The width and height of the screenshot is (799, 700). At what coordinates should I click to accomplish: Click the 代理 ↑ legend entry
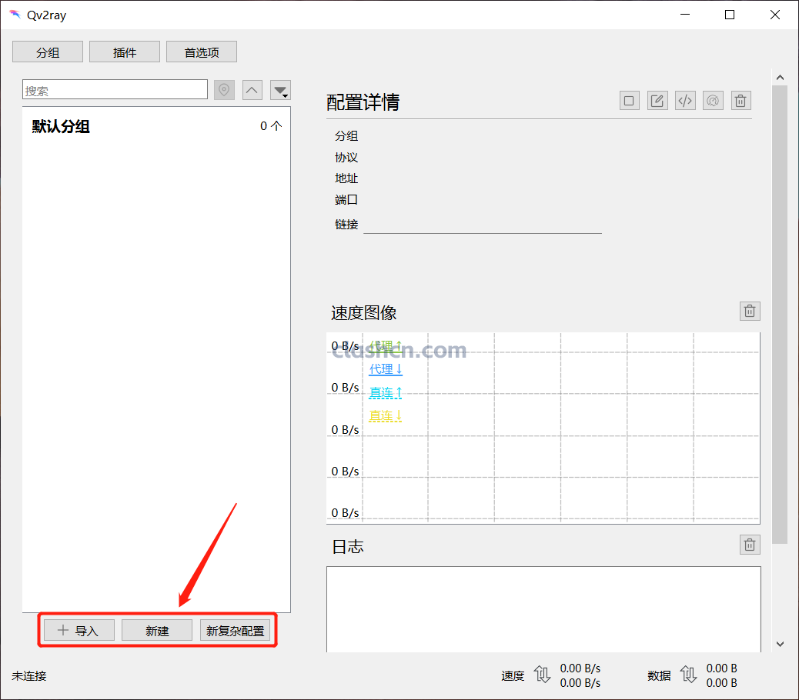tap(386, 346)
